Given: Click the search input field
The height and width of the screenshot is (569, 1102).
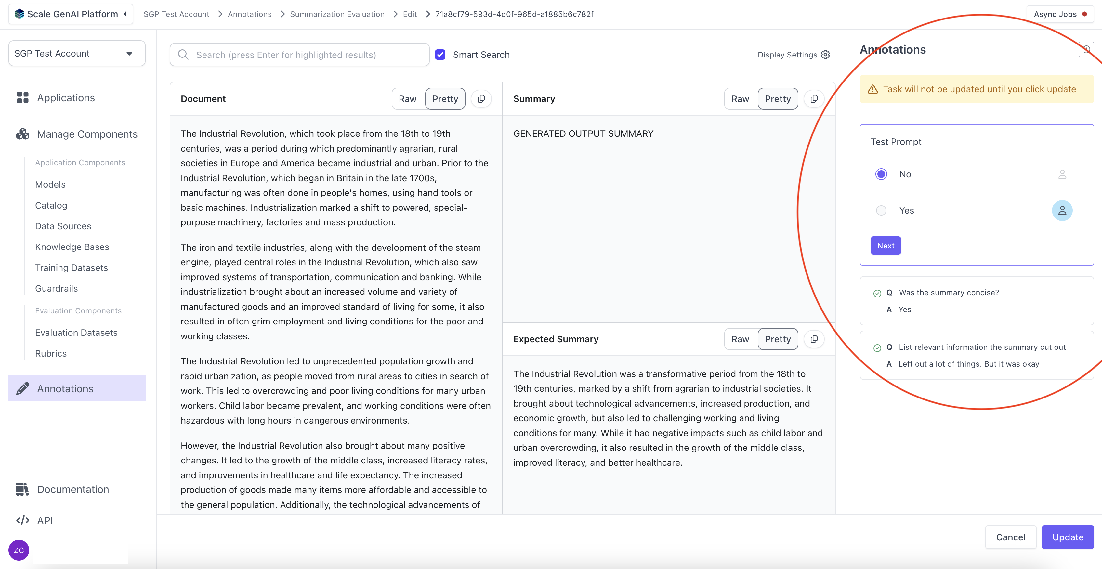Looking at the screenshot, I should point(299,55).
